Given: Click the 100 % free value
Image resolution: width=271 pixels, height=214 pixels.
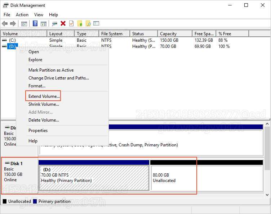Looking at the screenshot, I should coord(224,46).
